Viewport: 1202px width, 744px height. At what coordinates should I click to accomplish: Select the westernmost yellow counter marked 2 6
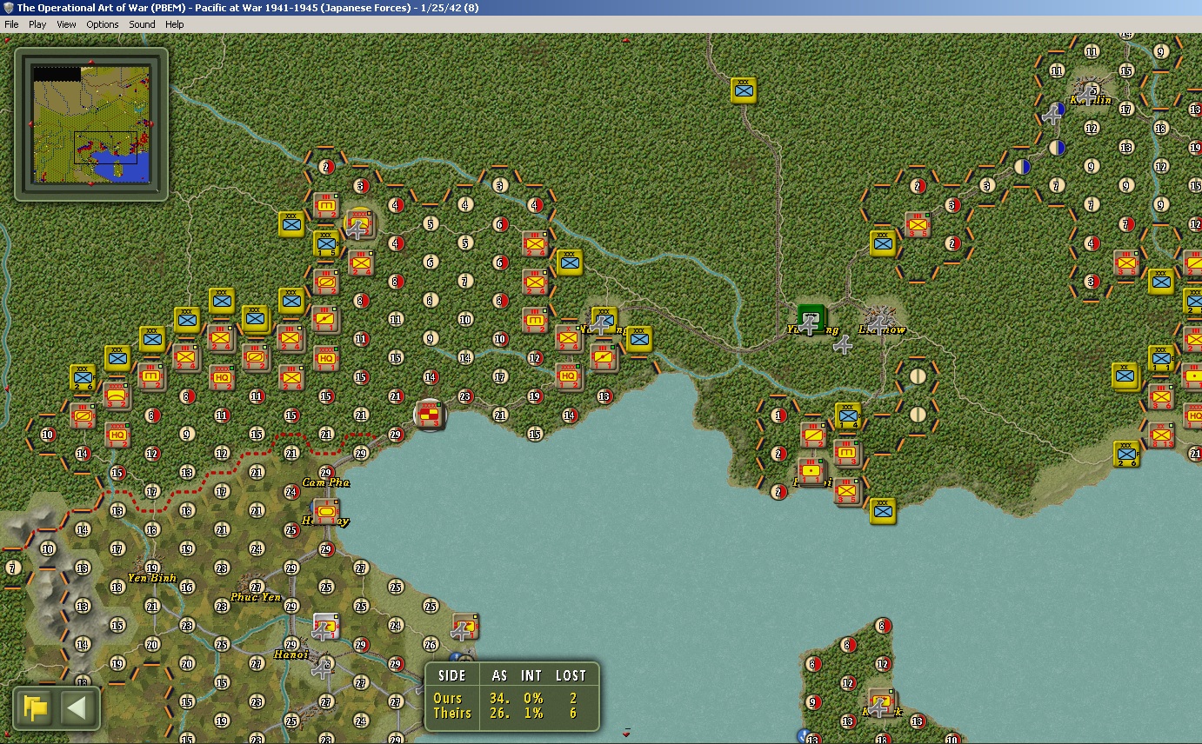pos(83,377)
